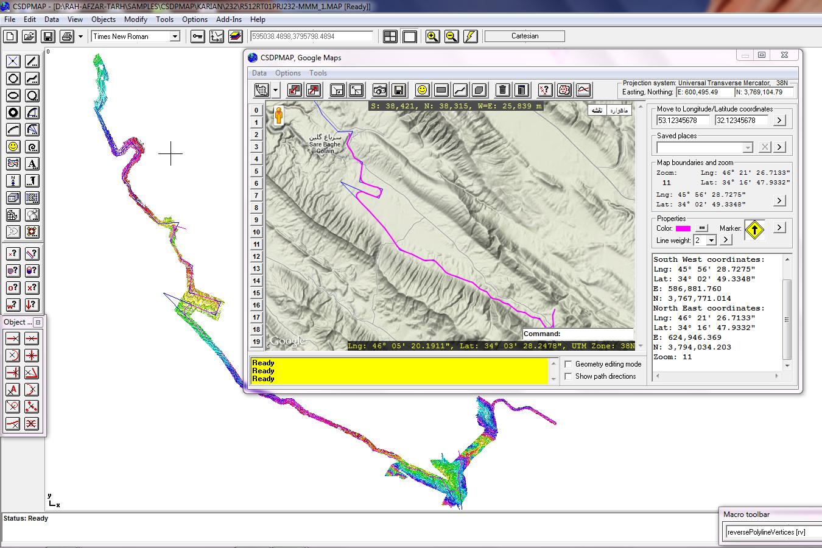Image resolution: width=822 pixels, height=548 pixels.
Task: Select the point drawing tool
Action: (x=13, y=61)
